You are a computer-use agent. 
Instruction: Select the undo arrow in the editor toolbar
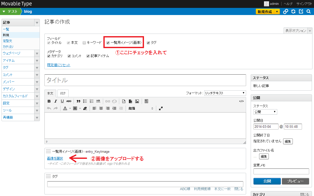coord(49,108)
